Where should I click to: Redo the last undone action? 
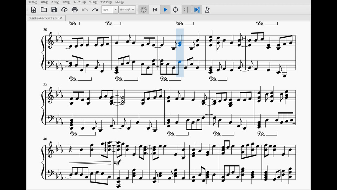(95, 10)
